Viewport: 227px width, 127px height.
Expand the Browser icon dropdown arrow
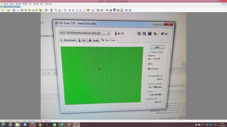pos(5,10)
